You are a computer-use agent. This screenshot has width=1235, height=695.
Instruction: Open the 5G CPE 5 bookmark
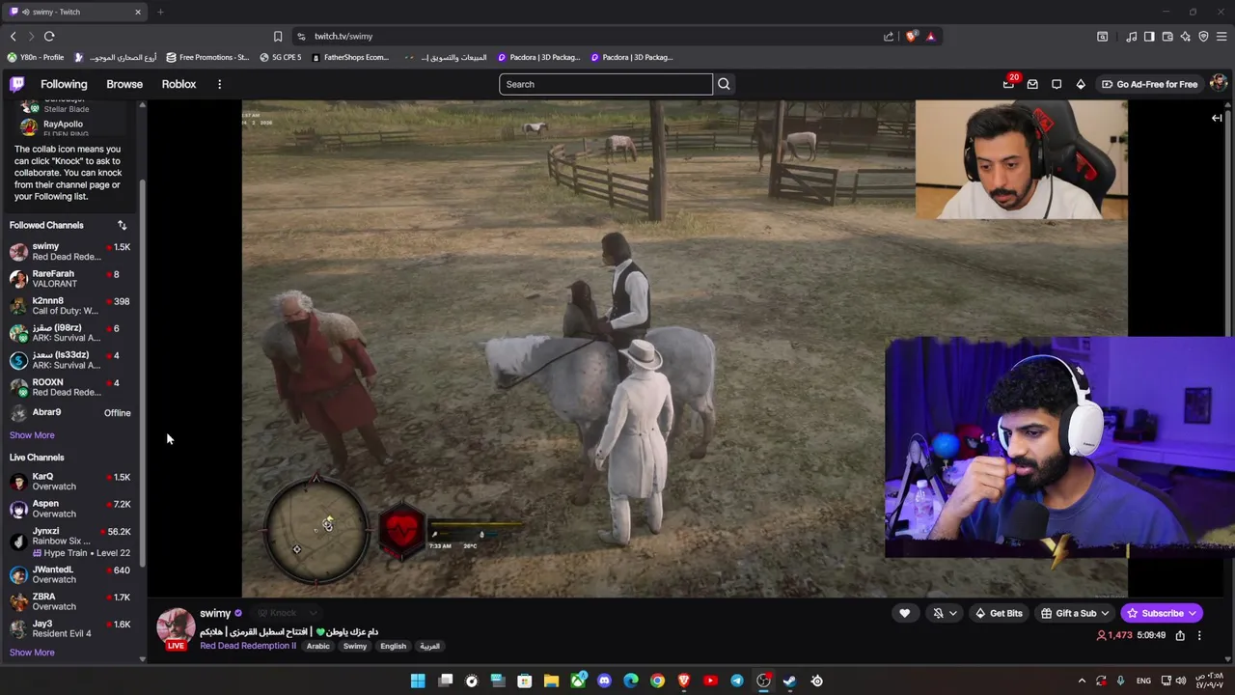coord(280,57)
